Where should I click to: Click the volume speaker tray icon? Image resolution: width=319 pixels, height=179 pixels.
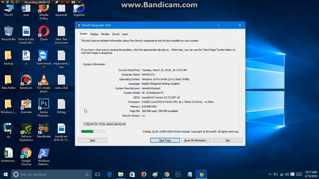pos(287,175)
